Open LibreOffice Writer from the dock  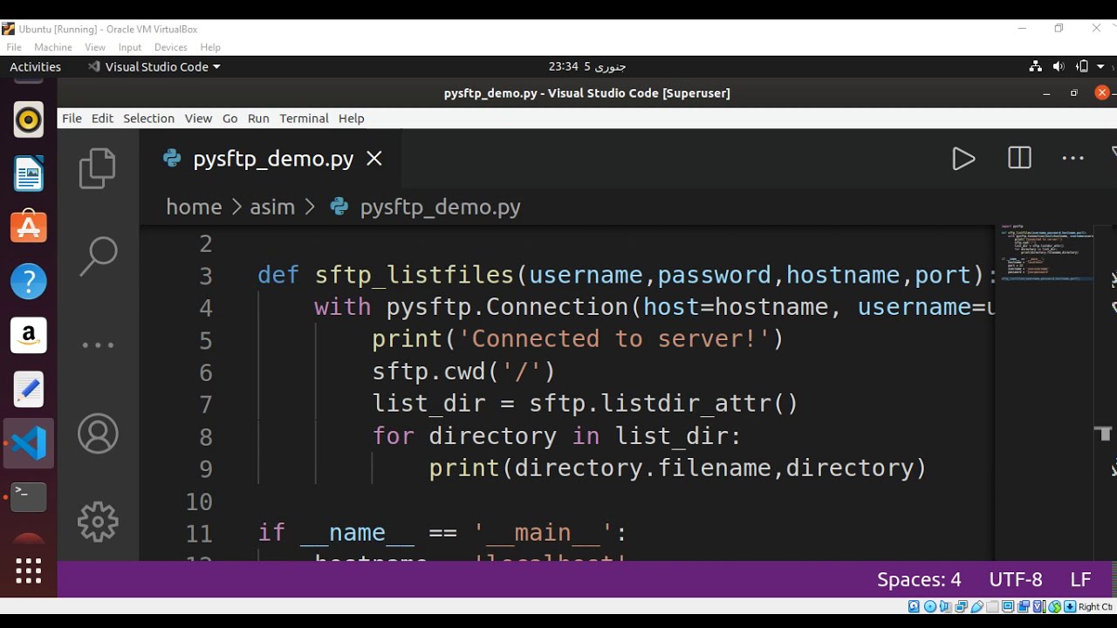coord(29,174)
